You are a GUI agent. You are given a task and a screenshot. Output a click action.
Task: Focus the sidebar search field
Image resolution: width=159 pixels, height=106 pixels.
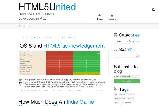click(127, 56)
